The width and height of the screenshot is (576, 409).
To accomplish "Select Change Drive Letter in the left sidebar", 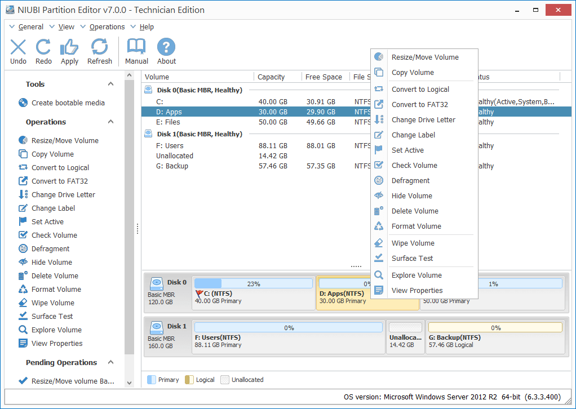I will [x=56, y=194].
